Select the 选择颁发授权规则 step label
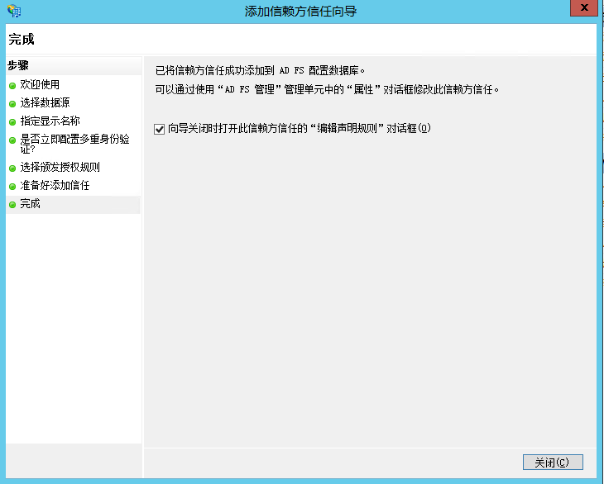The height and width of the screenshot is (484, 604). pyautogui.click(x=60, y=168)
